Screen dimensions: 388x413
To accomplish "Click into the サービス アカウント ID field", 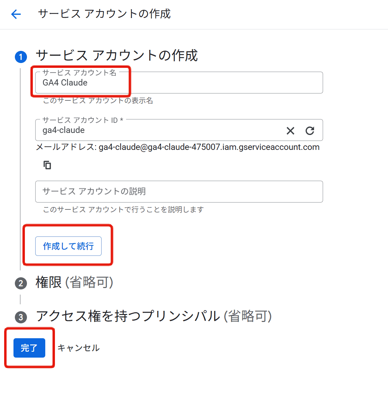I will tap(159, 131).
